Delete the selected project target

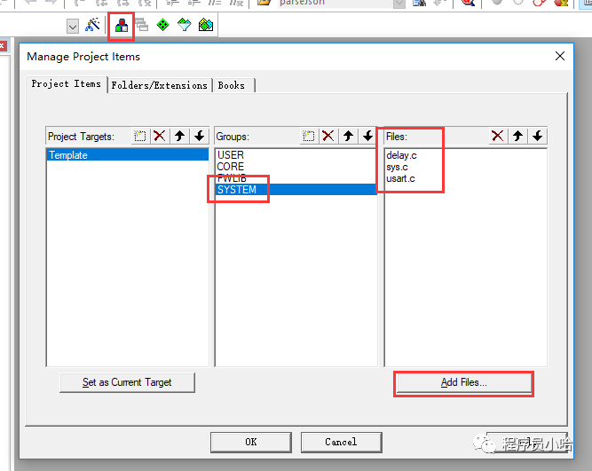pyautogui.click(x=159, y=137)
